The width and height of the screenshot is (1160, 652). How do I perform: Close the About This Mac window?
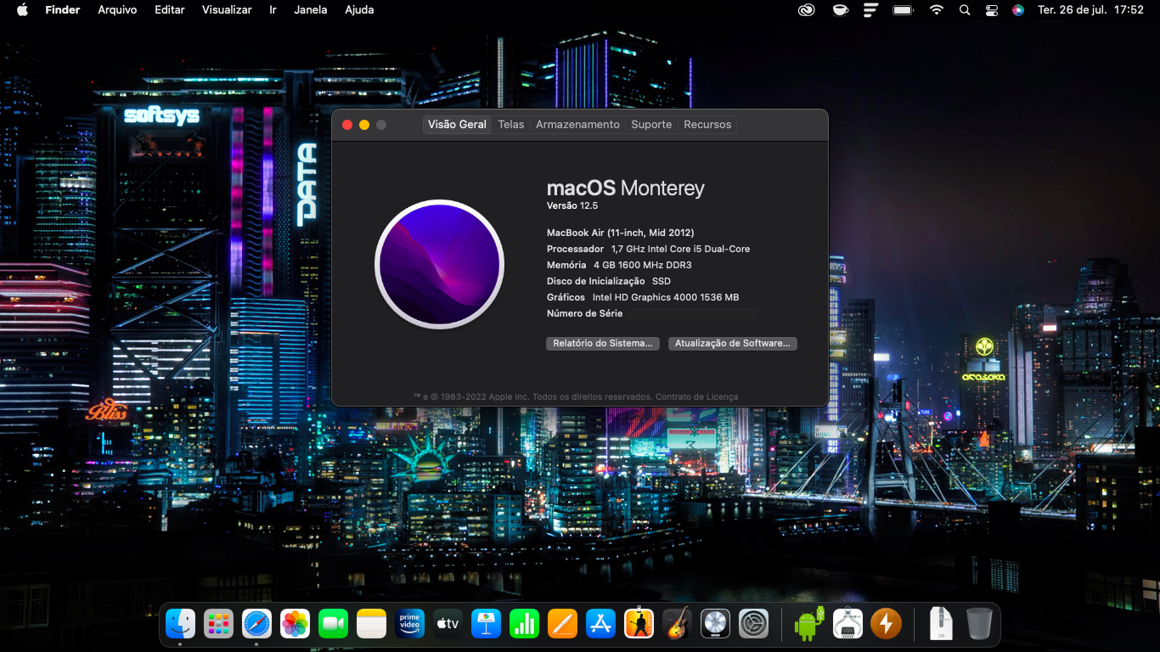pyautogui.click(x=347, y=125)
